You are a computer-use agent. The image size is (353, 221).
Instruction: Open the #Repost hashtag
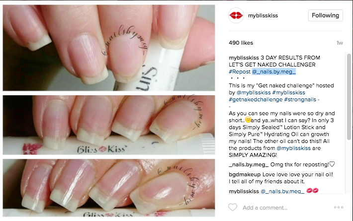pyautogui.click(x=240, y=72)
